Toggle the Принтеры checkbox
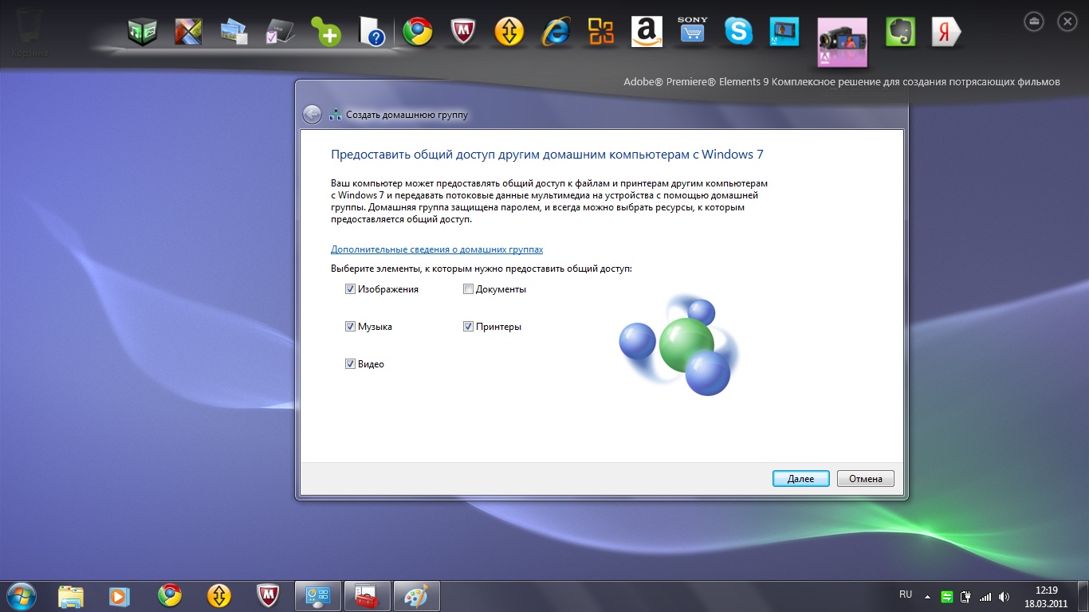The image size is (1089, 612). coord(468,327)
